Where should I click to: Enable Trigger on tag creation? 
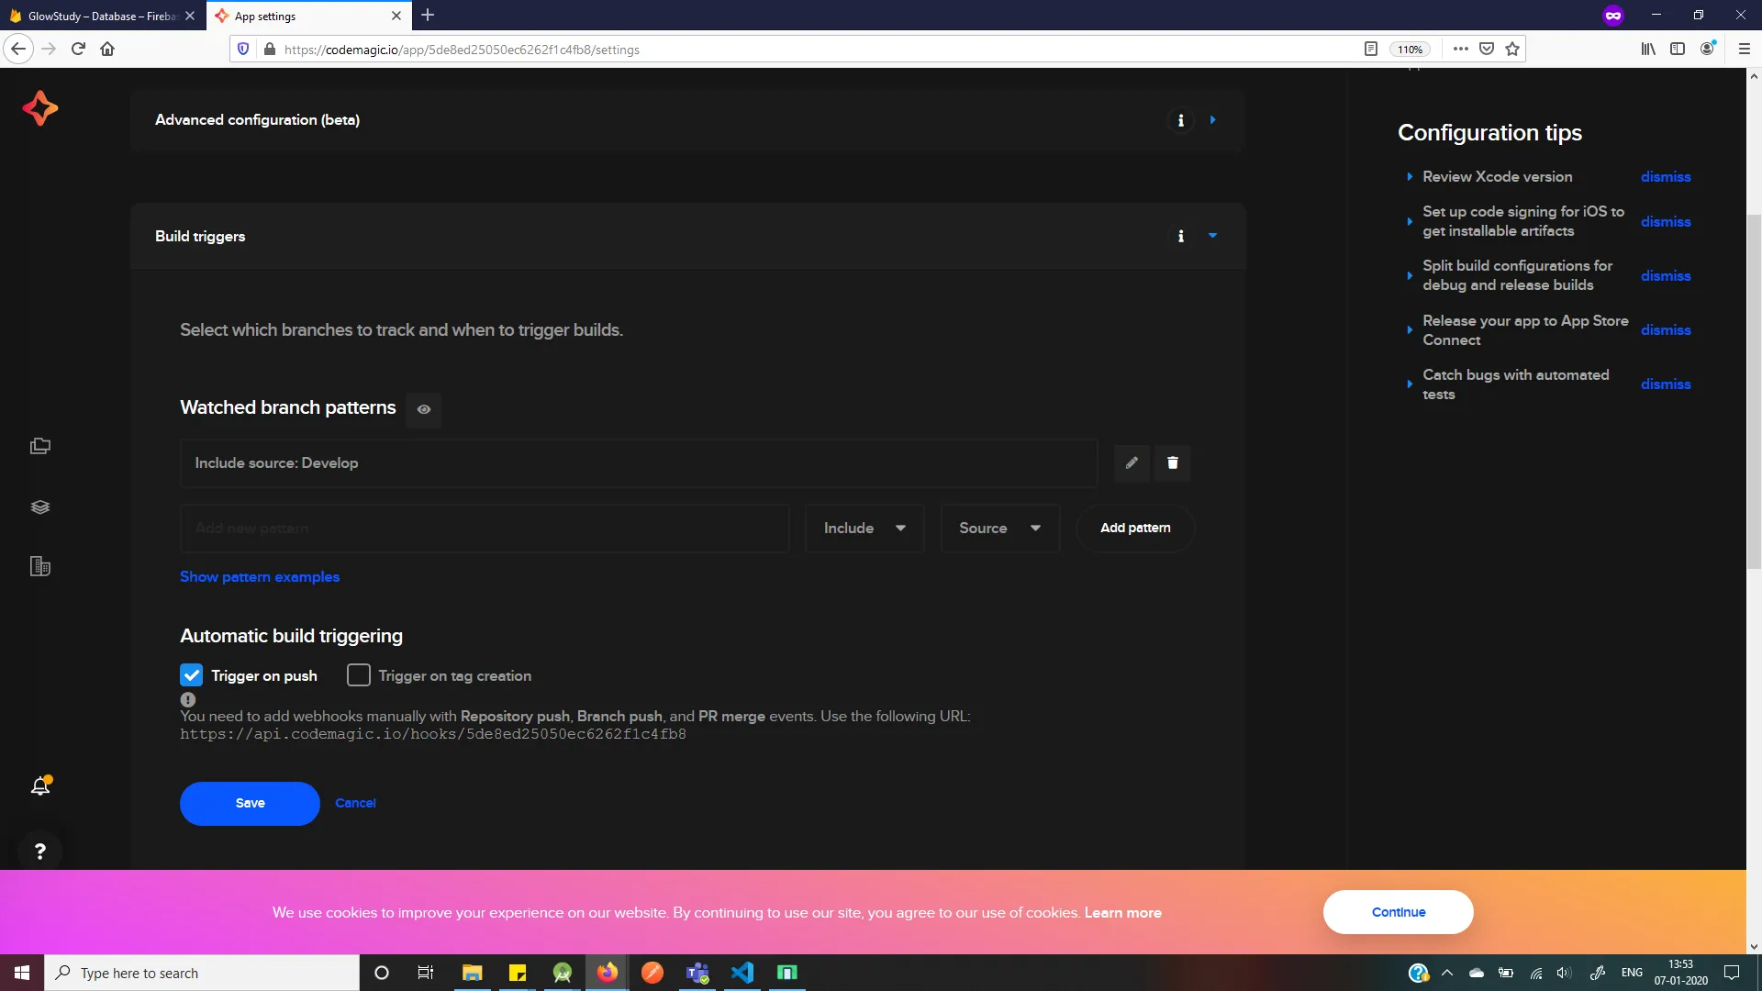[x=359, y=675]
